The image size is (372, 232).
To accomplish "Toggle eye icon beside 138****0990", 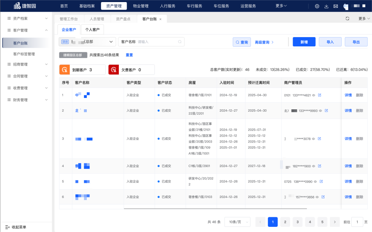I will point(316,181).
